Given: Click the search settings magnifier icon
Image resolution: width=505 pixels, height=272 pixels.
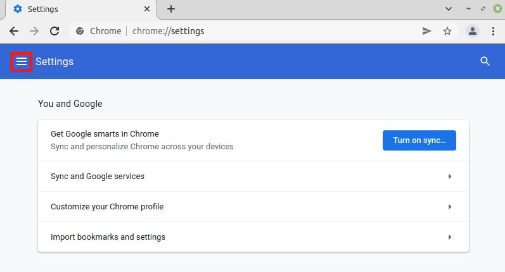Looking at the screenshot, I should 485,61.
